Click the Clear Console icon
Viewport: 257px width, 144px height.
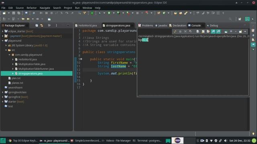point(198,32)
